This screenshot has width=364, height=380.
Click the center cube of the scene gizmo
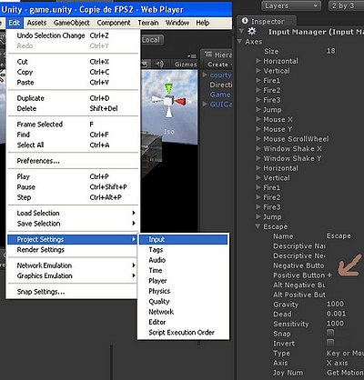tap(168, 101)
